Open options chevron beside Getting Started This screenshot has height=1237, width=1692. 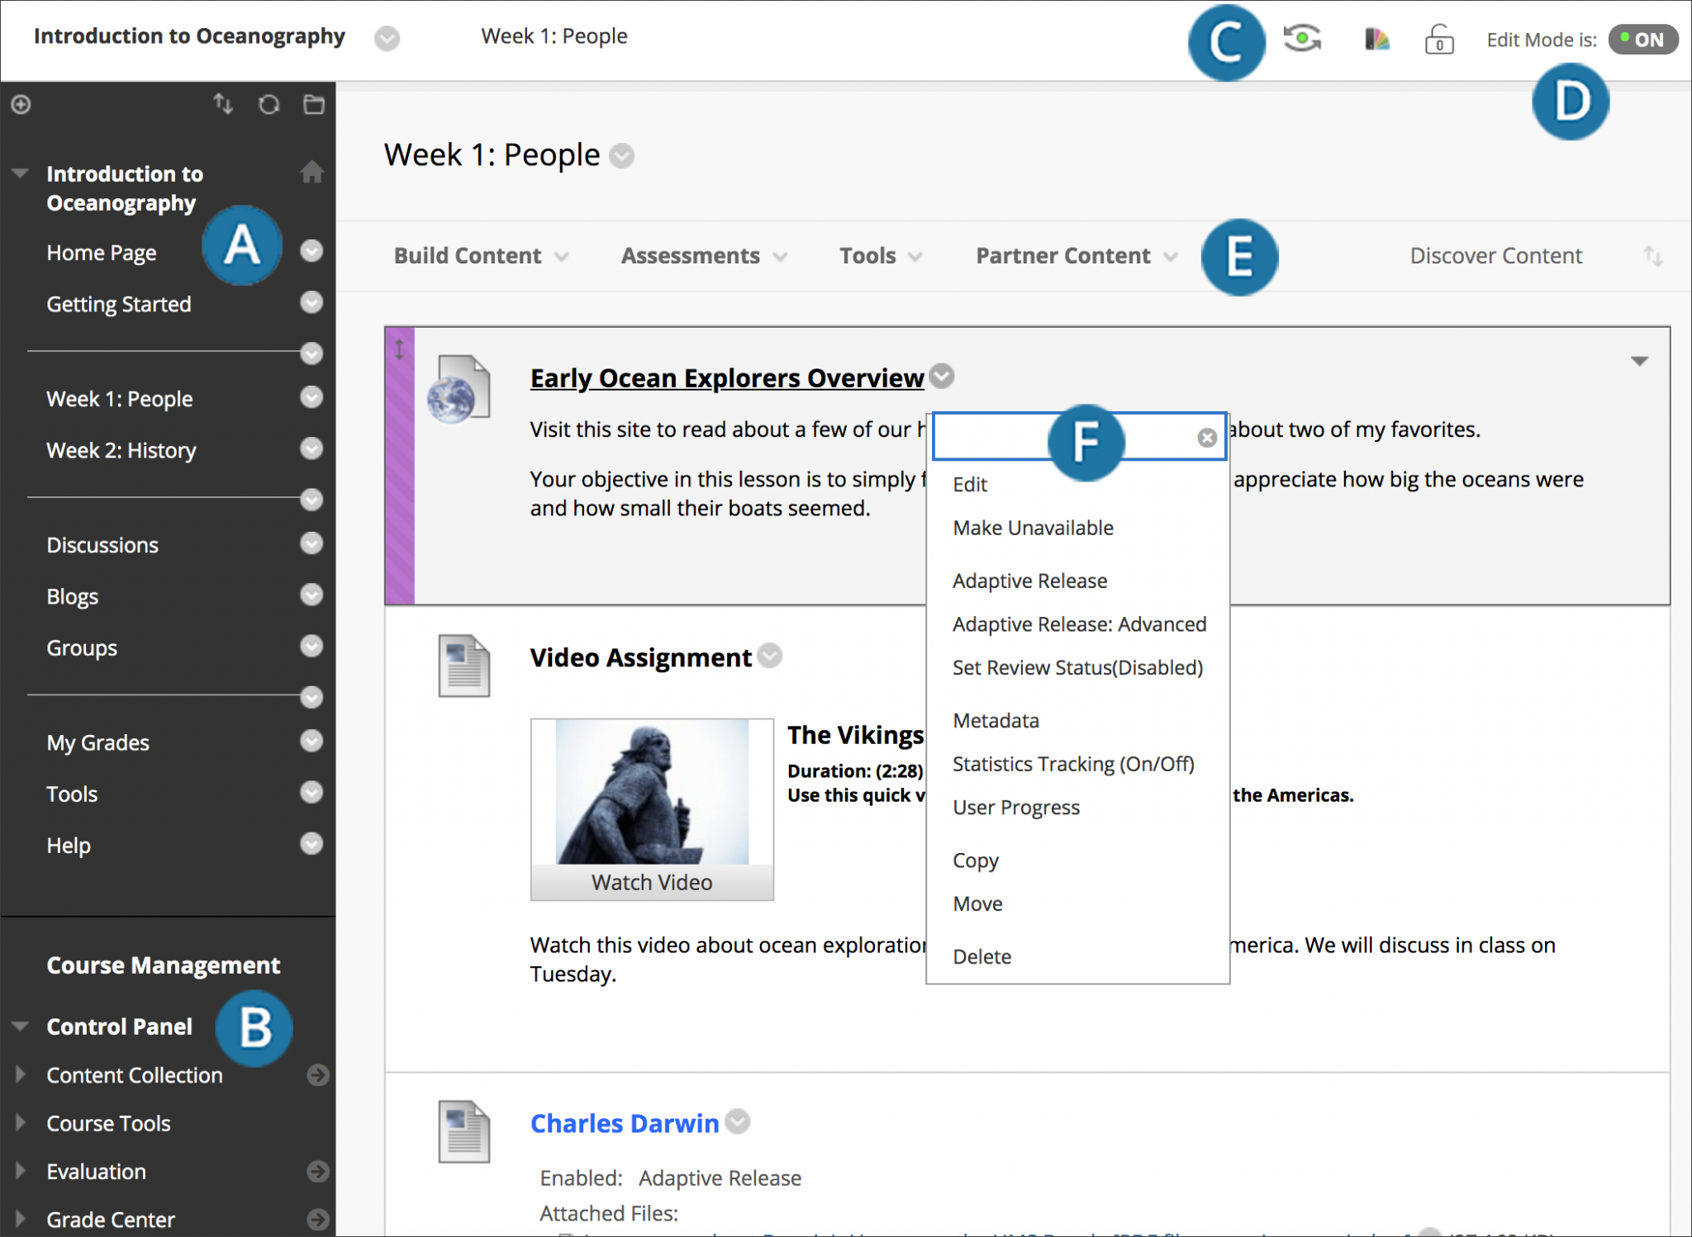[x=311, y=302]
